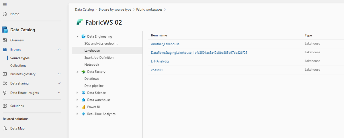
Task: Open the voestLH item
Action: [157, 70]
